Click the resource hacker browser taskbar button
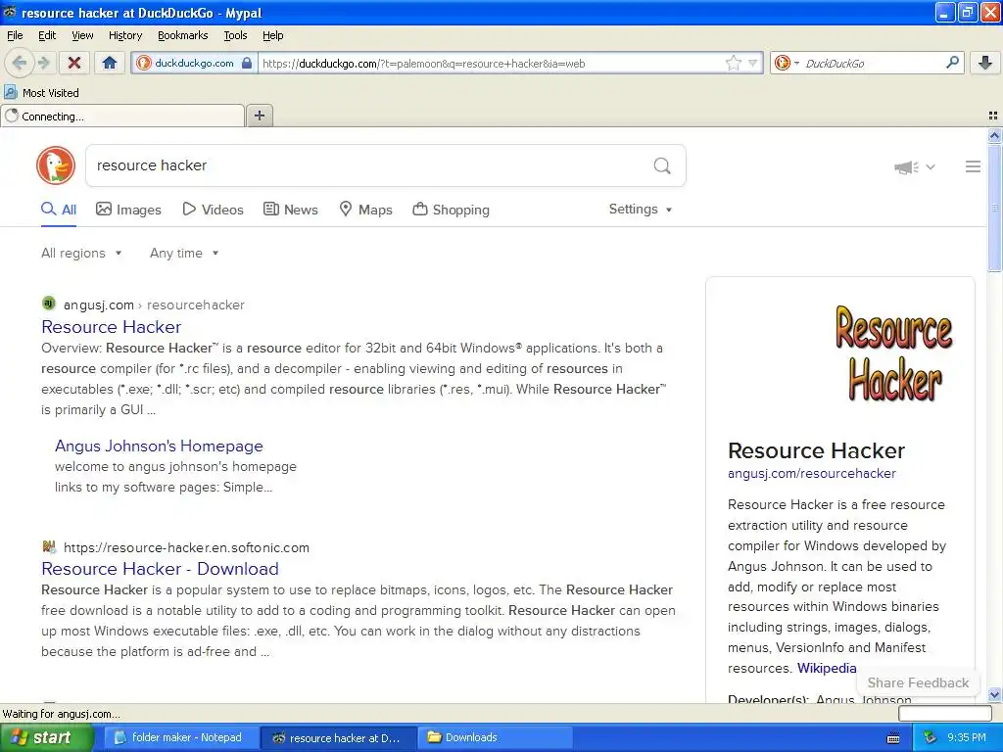The height and width of the screenshot is (752, 1003). 339,738
